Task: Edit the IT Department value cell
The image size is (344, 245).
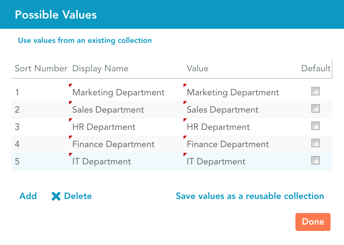Action: (x=241, y=162)
